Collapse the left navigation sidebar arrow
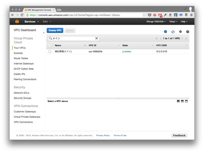 (x=44, y=33)
